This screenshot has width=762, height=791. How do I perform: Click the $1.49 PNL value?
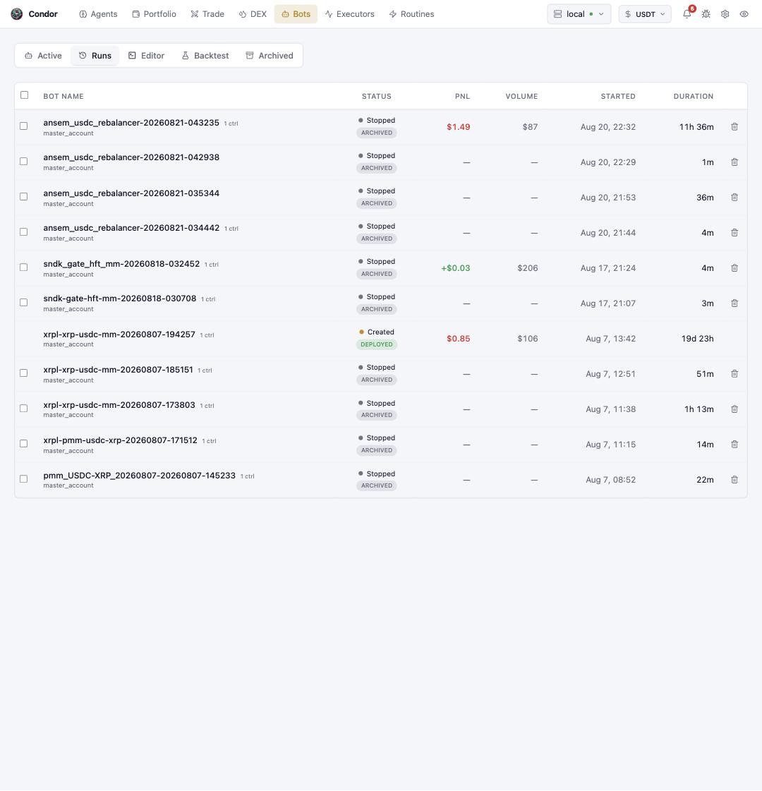[459, 127]
